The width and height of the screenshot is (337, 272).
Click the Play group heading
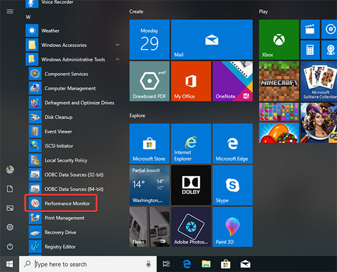(263, 12)
